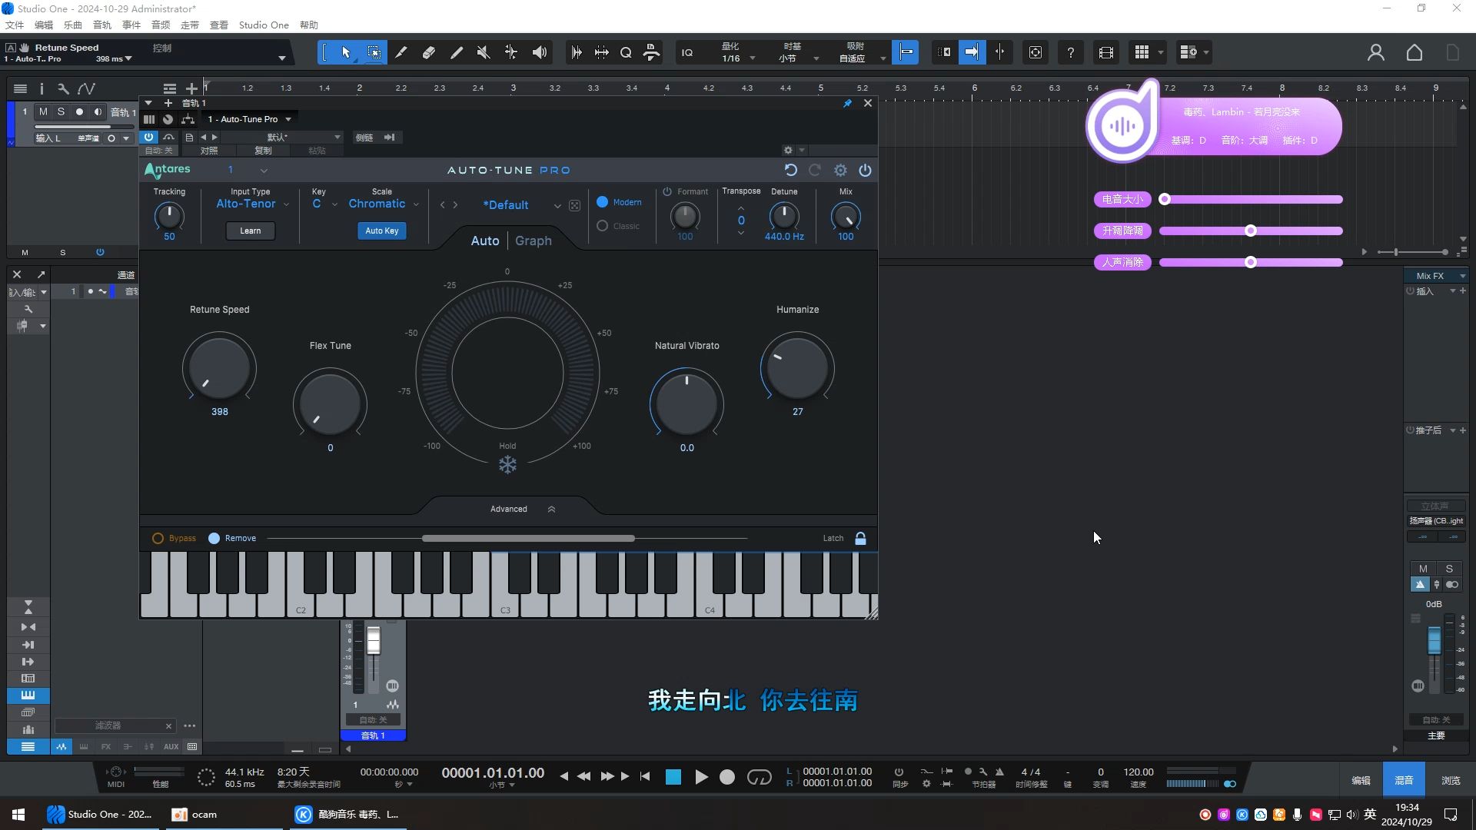Select the Bend tool
This screenshot has height=830, width=1476.
[x=511, y=52]
